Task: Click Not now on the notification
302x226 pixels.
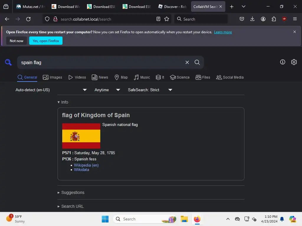Action: pos(17,41)
